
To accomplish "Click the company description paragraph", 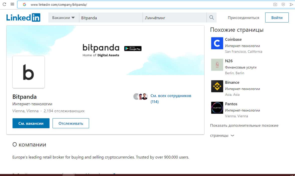I will coord(101,157).
